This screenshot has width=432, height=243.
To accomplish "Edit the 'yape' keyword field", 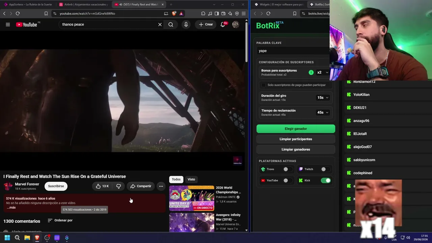I will tap(293, 51).
